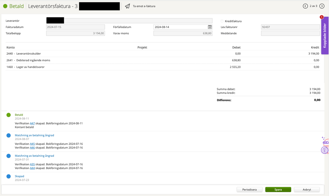This screenshot has width=329, height=196.
Task: Click Ta emot e-faktura
Action: (144, 6)
